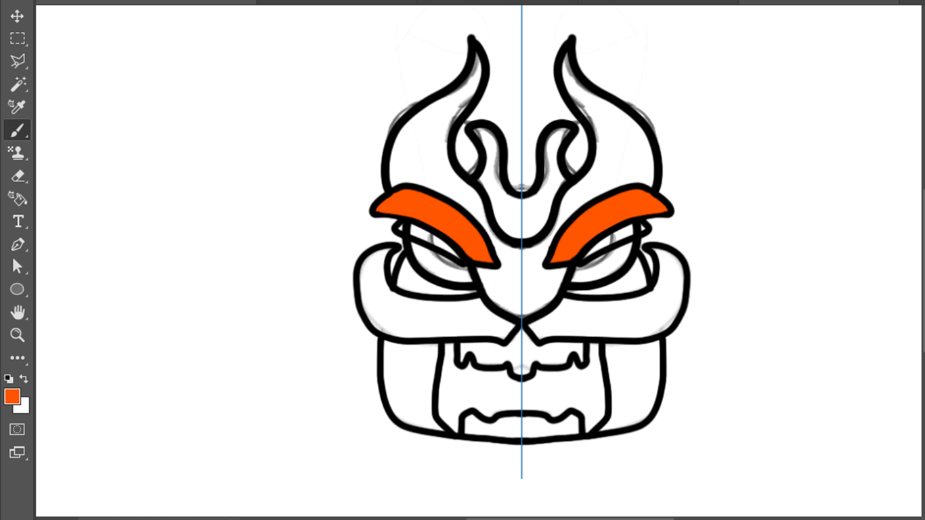
Task: Select the Eyedropper tool
Action: coord(17,107)
